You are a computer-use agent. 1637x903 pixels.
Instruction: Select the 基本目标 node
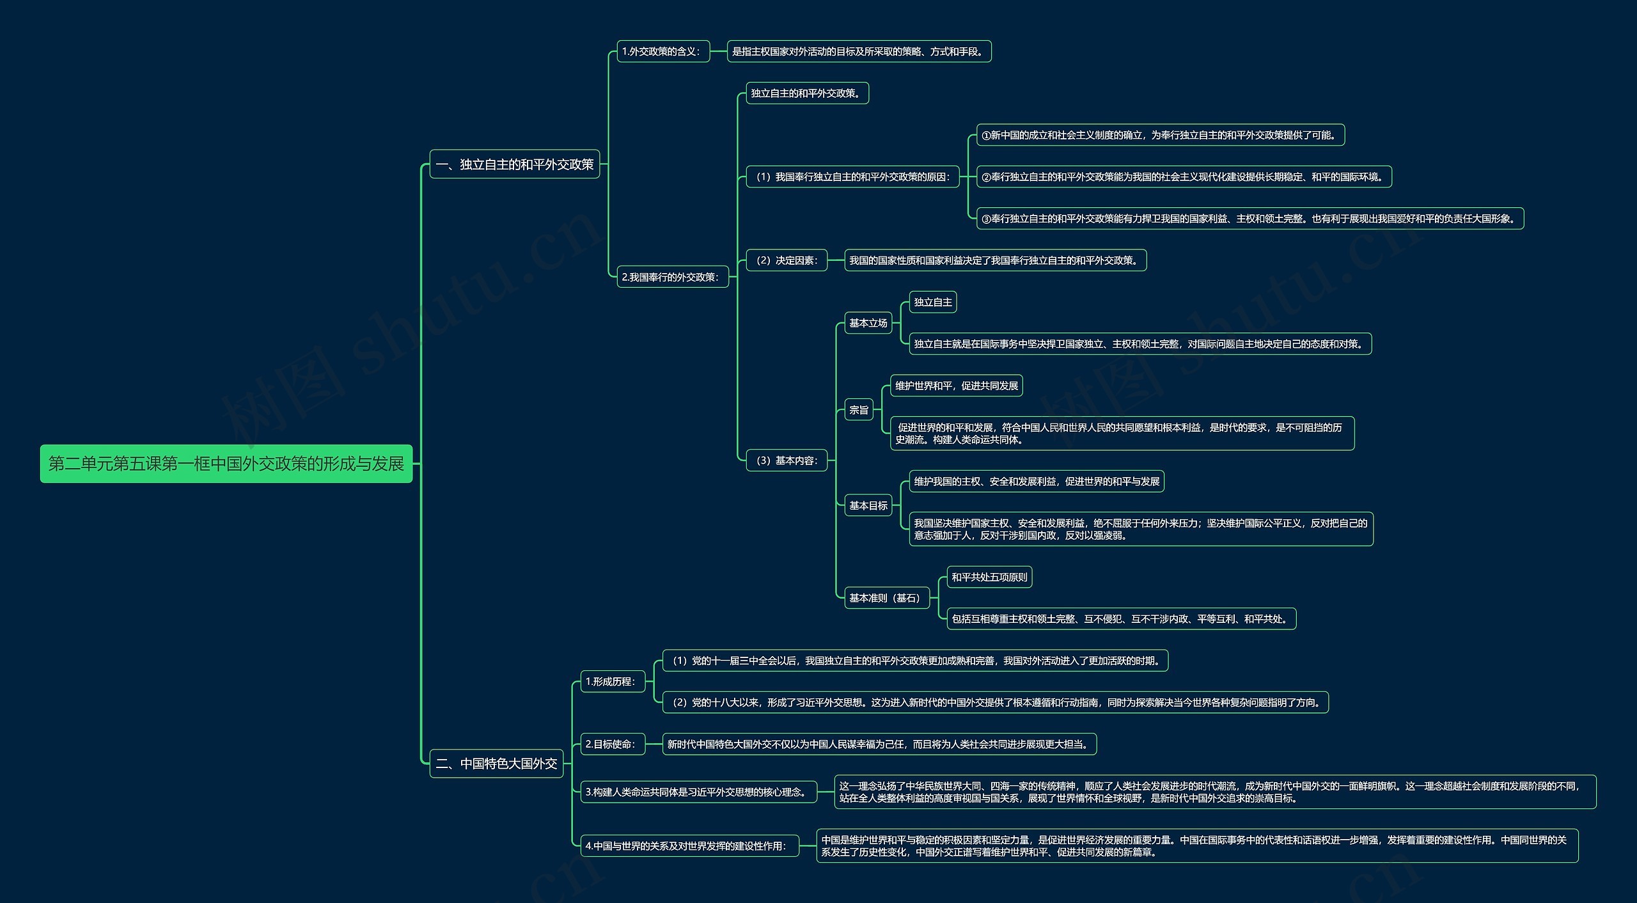pos(868,505)
